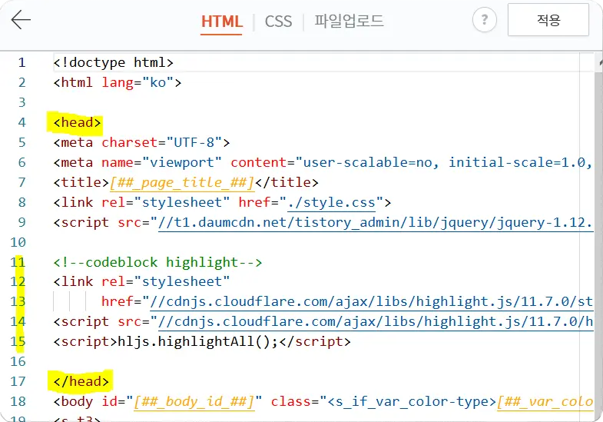Go back using the left arrow icon
This screenshot has width=603, height=422.
point(21,20)
